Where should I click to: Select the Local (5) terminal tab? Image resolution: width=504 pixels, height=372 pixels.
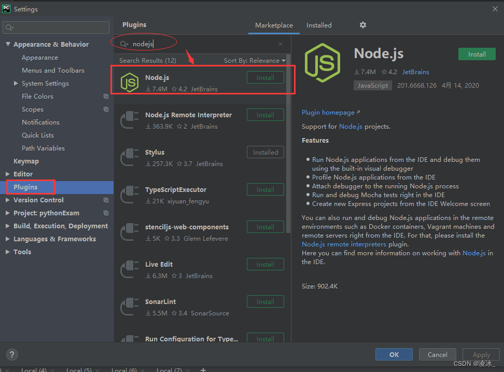click(79, 370)
